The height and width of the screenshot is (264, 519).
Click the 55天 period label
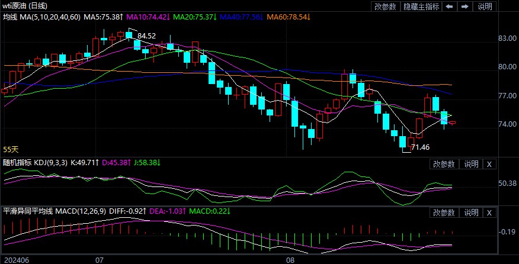pos(11,150)
